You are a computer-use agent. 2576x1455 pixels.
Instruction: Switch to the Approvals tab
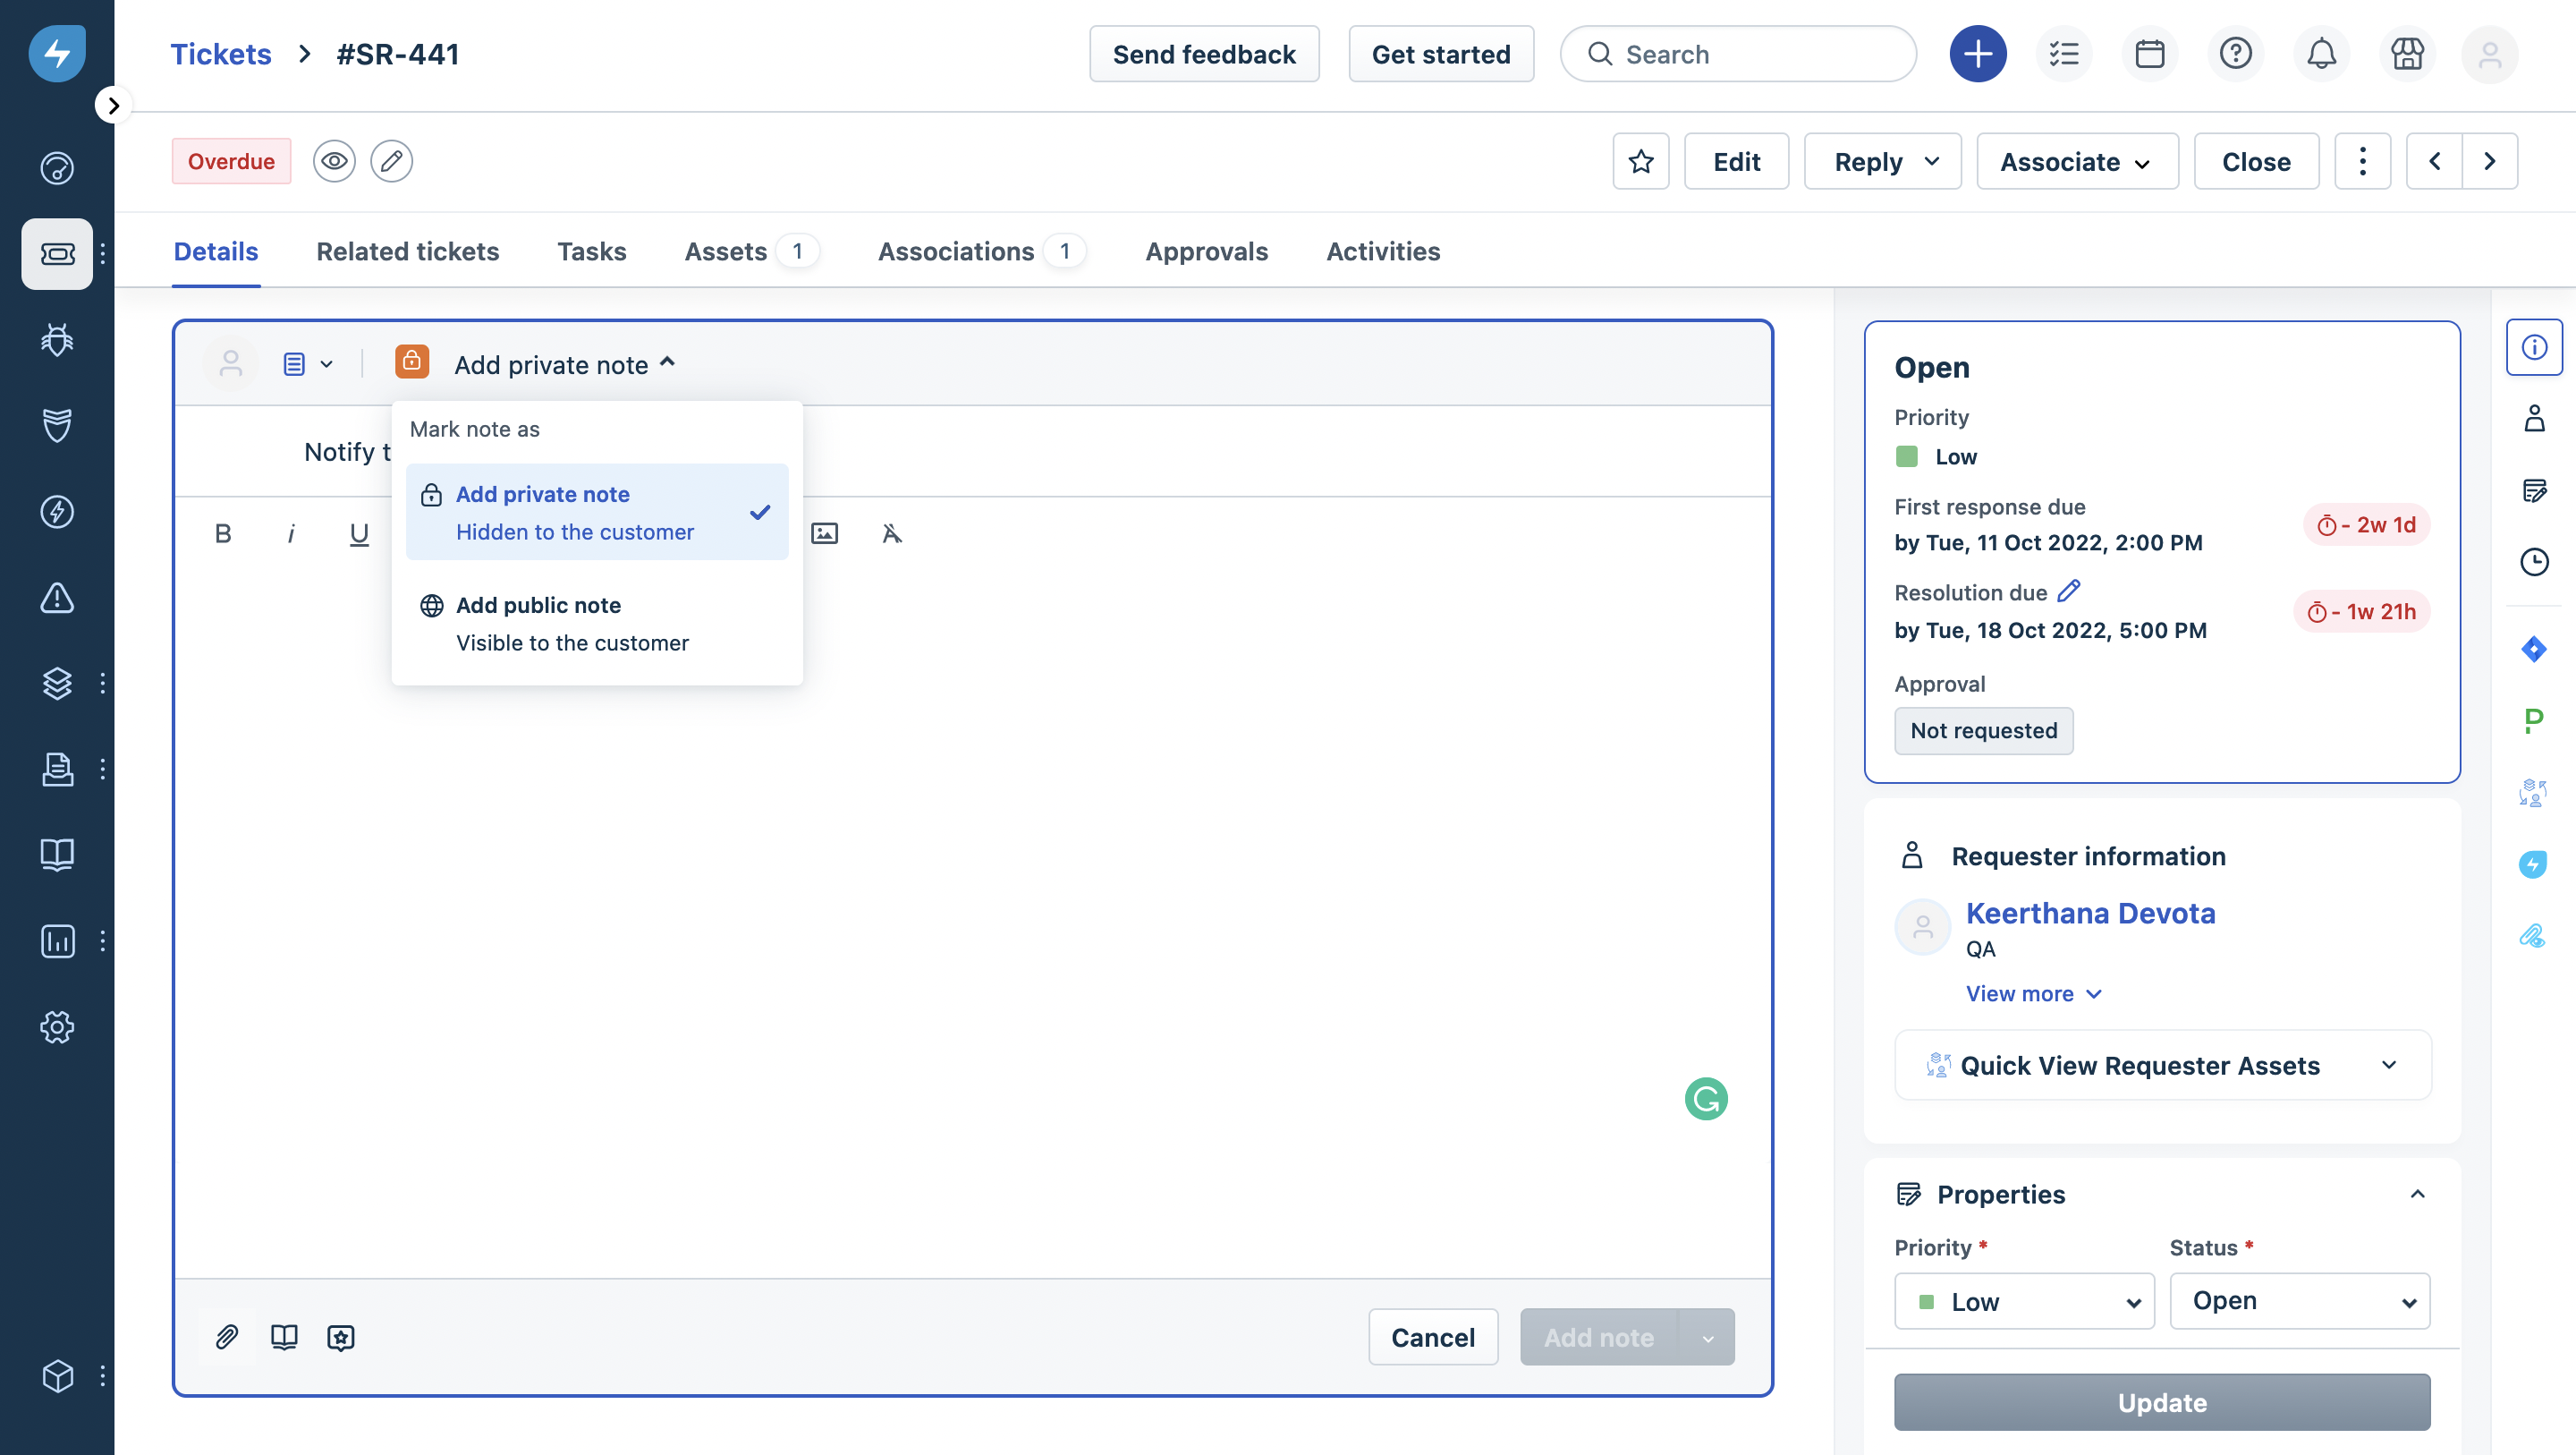tap(1206, 251)
